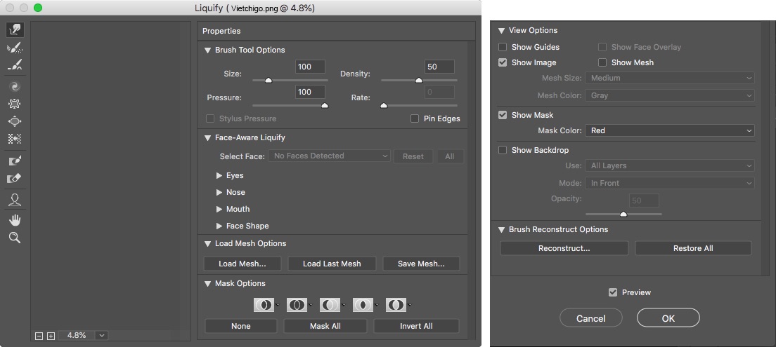Select the Thaw Mask tool
Image resolution: width=776 pixels, height=347 pixels.
(x=15, y=178)
